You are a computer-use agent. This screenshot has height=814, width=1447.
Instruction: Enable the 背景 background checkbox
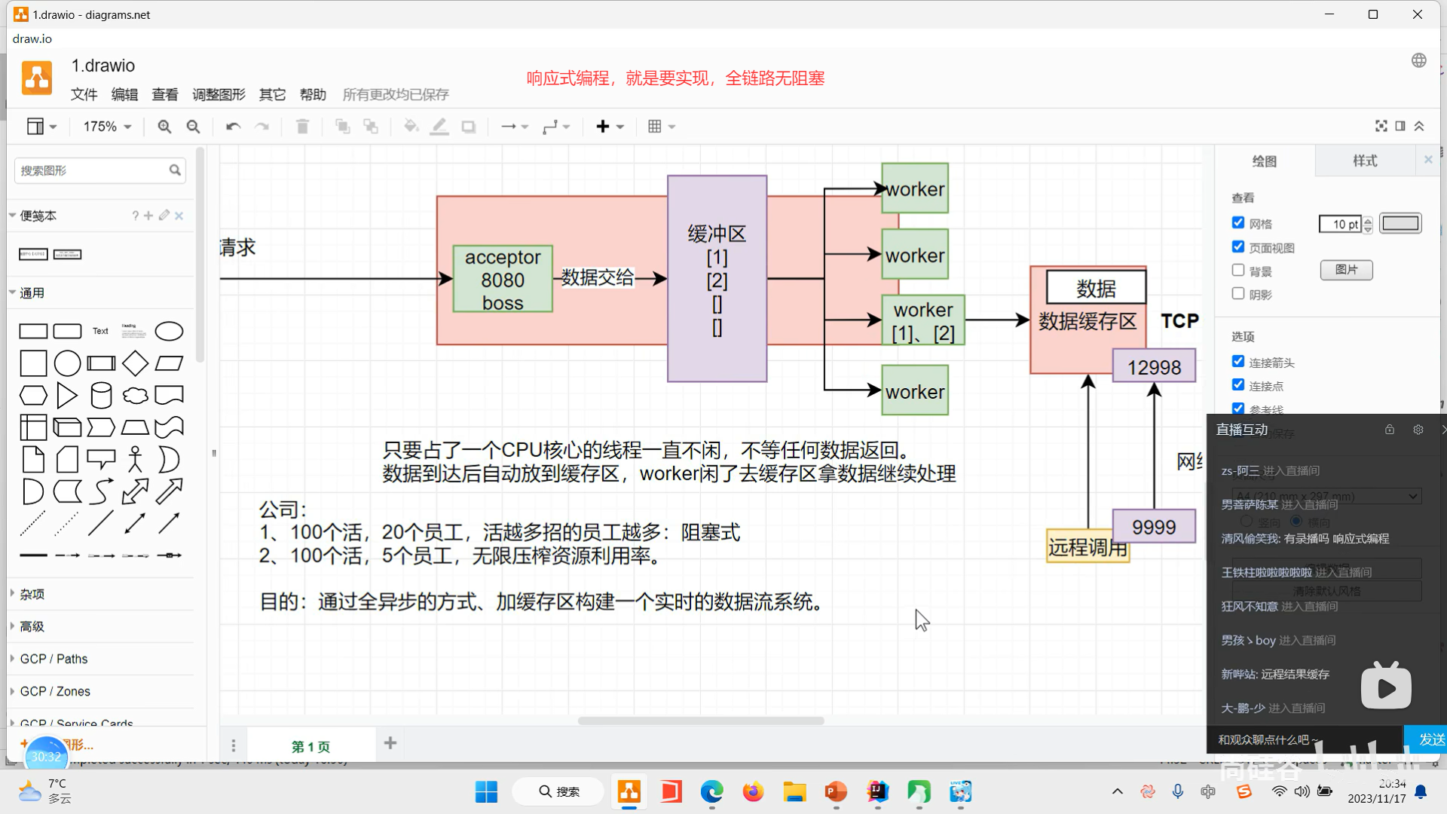[x=1238, y=270]
